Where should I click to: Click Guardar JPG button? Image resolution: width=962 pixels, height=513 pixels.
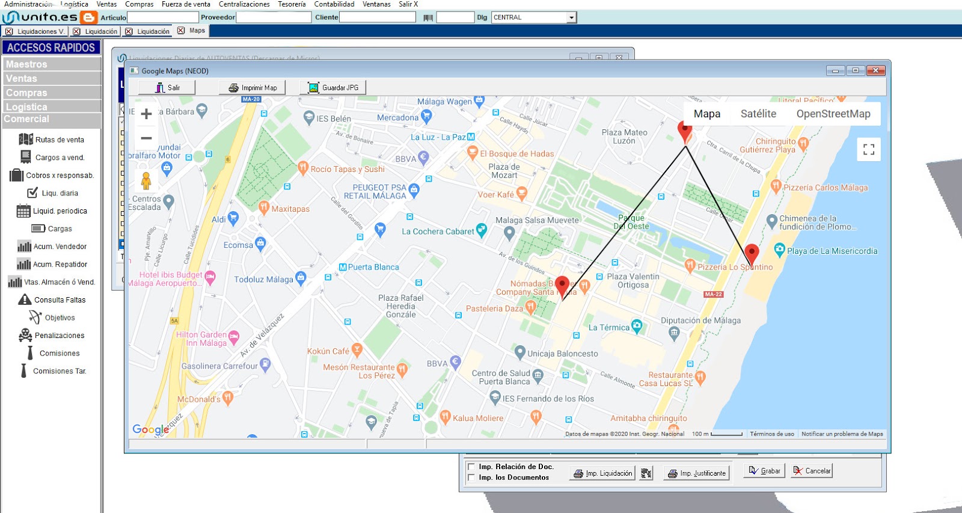pyautogui.click(x=333, y=88)
